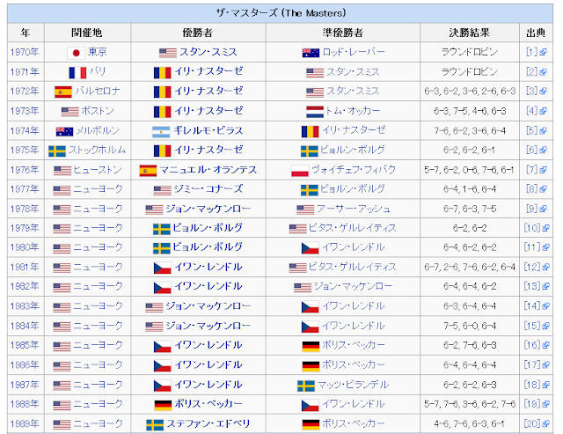Open external link icon for reference [20]
The height and width of the screenshot is (434, 563).
tap(545, 424)
